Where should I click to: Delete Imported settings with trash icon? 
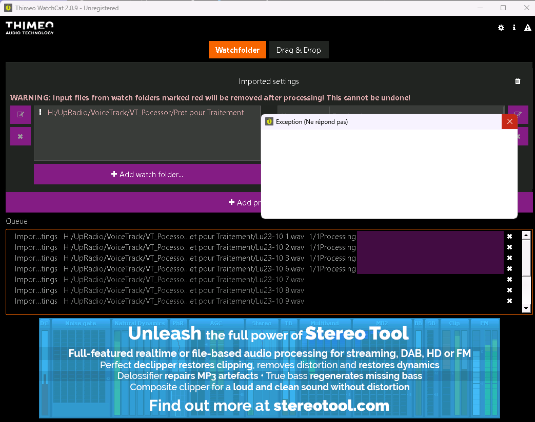click(x=518, y=81)
